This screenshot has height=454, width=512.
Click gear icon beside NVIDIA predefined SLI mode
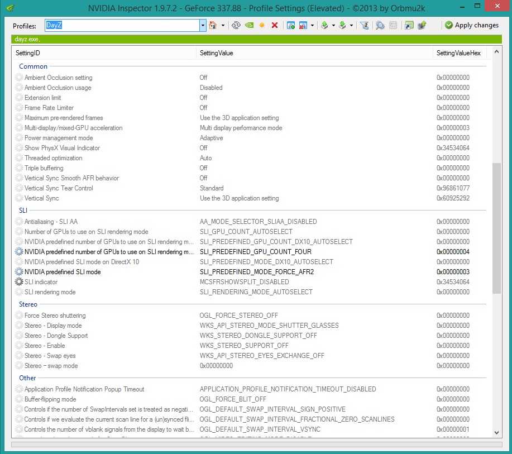click(x=19, y=272)
